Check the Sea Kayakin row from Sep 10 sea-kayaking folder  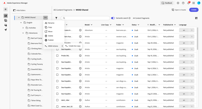pyautogui.click(x=57, y=49)
